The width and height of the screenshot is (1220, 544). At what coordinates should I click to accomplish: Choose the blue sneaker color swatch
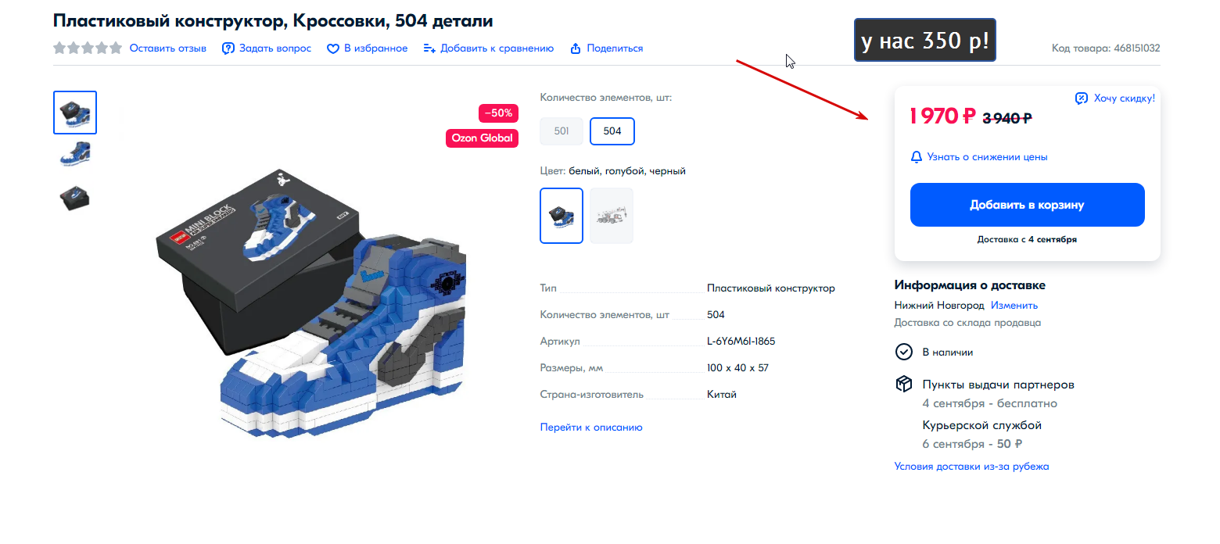[x=562, y=216]
